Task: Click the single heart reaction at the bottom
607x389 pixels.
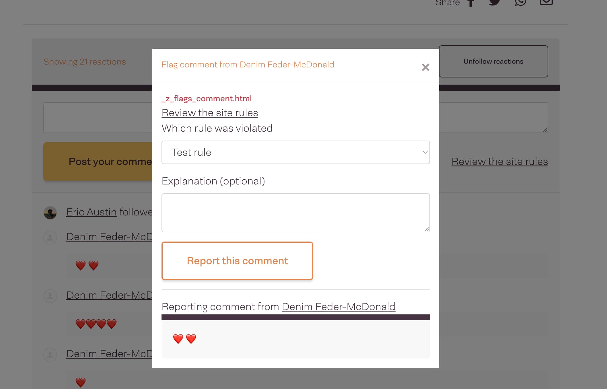Action: [x=81, y=382]
